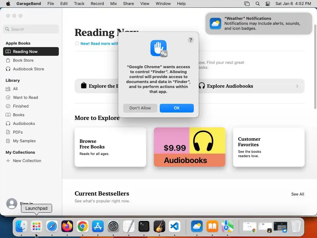Select Books in the Library section
The height and width of the screenshot is (238, 317).
pyautogui.click(x=31, y=115)
